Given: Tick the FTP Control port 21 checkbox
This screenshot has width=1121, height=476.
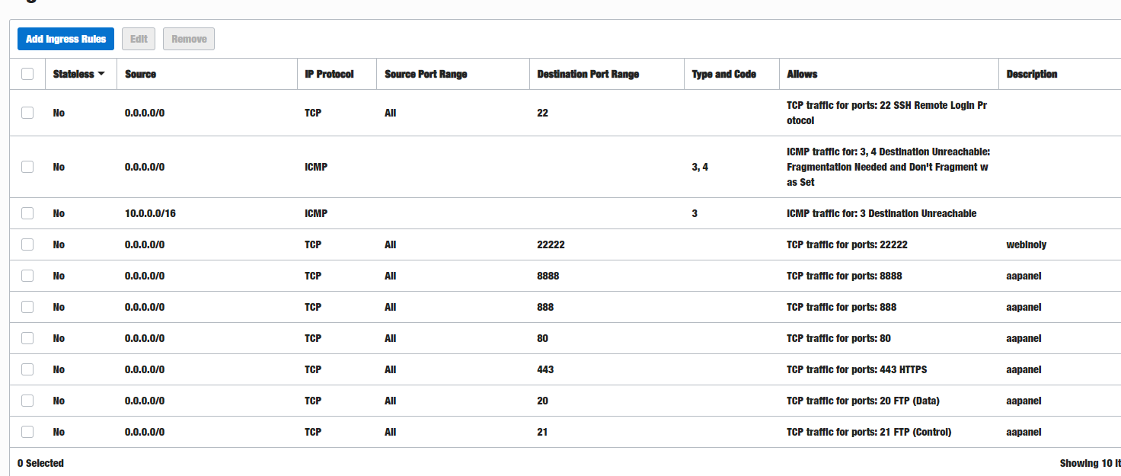Looking at the screenshot, I should coord(27,432).
